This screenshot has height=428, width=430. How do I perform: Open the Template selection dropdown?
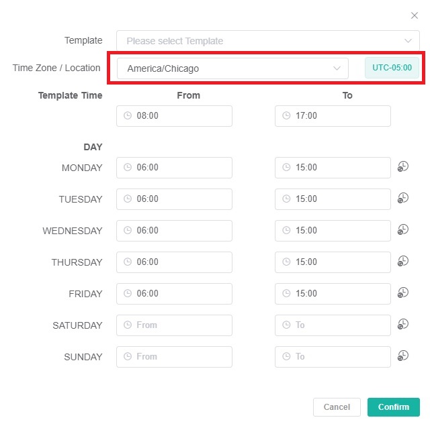point(267,41)
